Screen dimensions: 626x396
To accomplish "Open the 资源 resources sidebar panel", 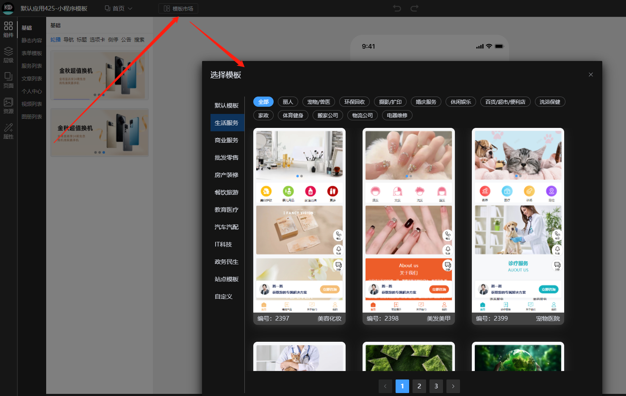I will tap(8, 105).
